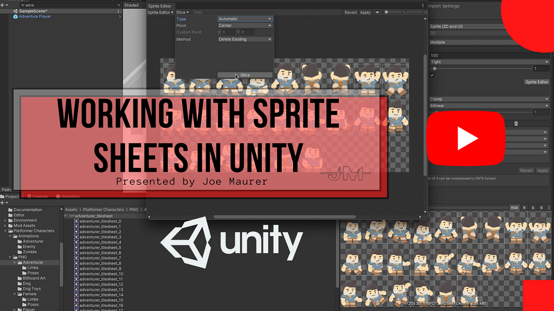554x311 pixels.
Task: Click the Zombie folder icon
Action: pyautogui.click(x=19, y=252)
